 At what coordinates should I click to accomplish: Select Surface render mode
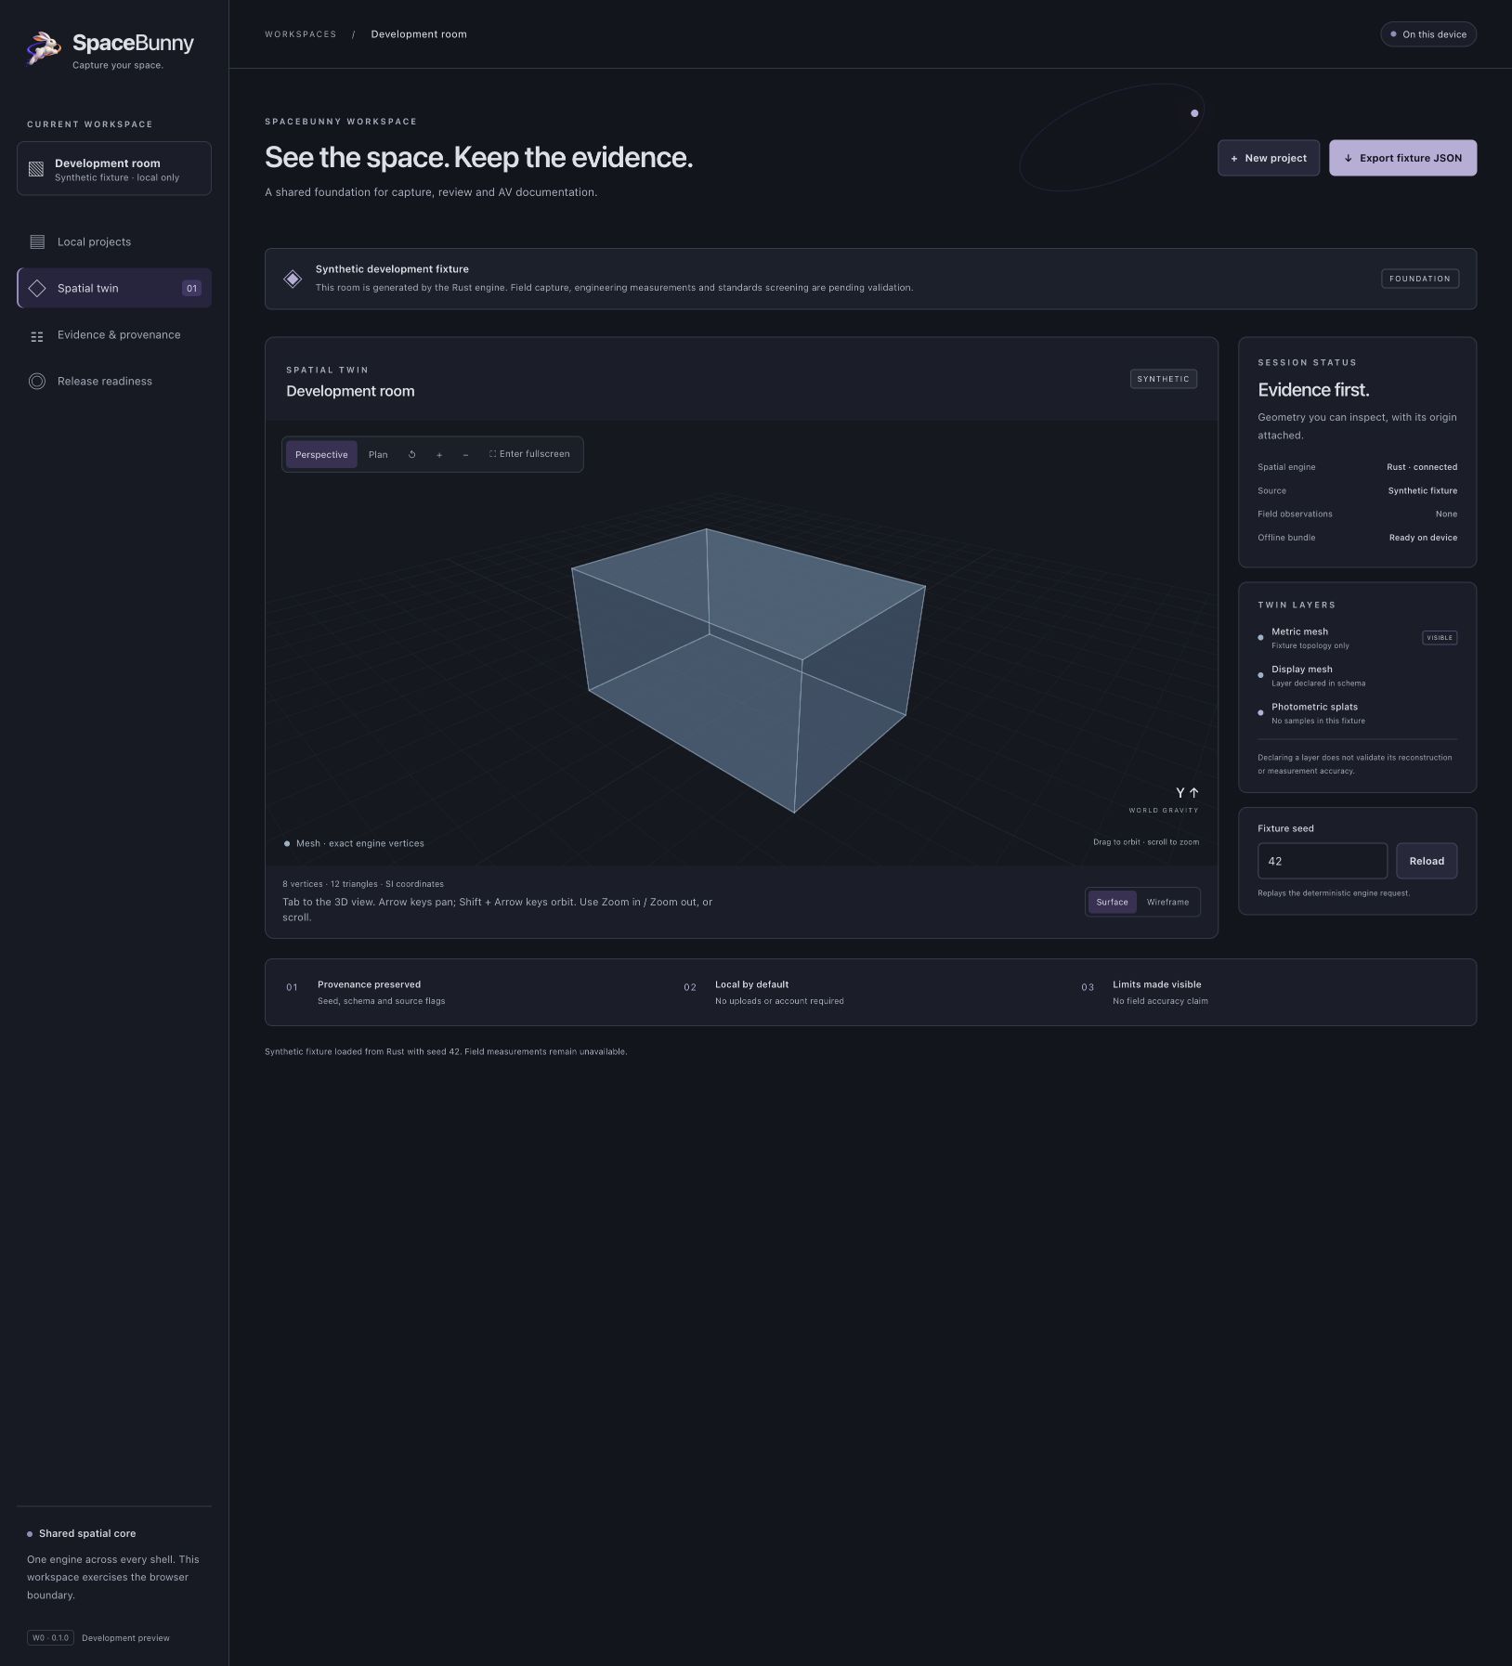click(x=1112, y=903)
